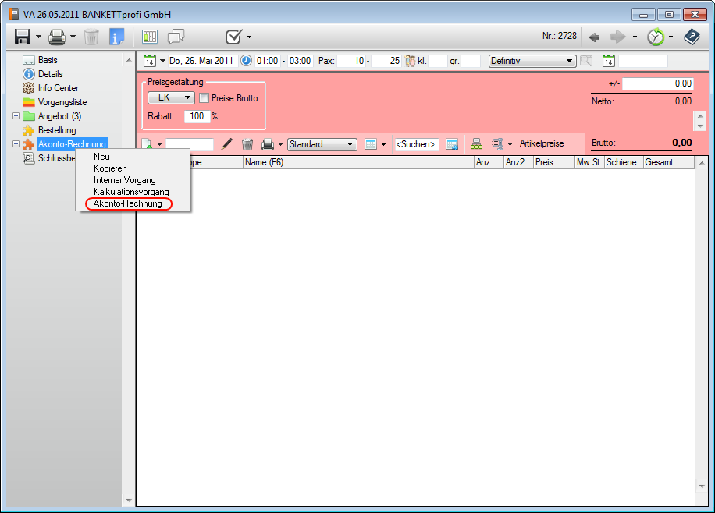The height and width of the screenshot is (513, 715).
Task: Select Kopieren in the context menu
Action: point(110,168)
